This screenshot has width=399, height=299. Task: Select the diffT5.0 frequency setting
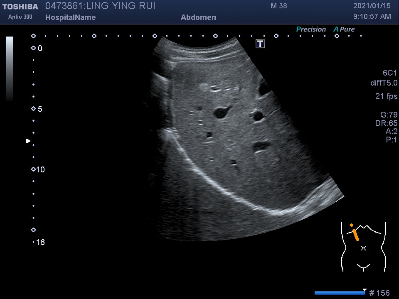(x=384, y=83)
